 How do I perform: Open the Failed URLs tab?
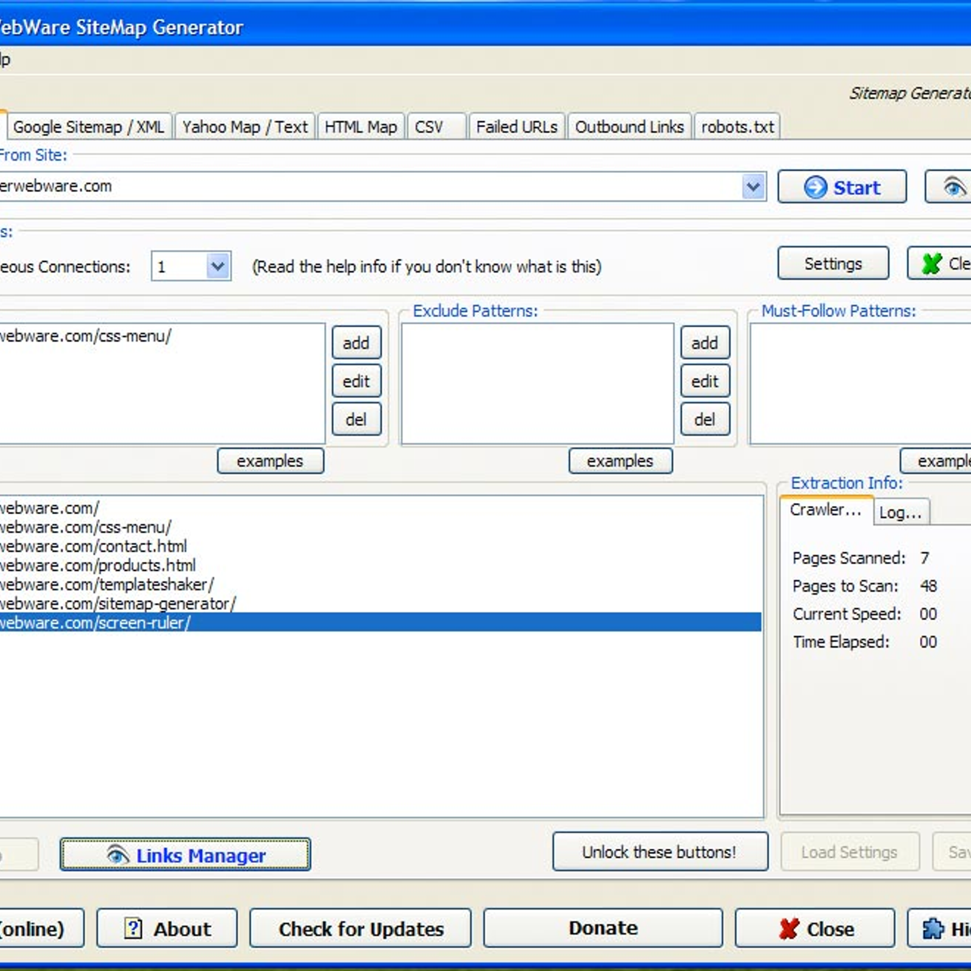(516, 127)
